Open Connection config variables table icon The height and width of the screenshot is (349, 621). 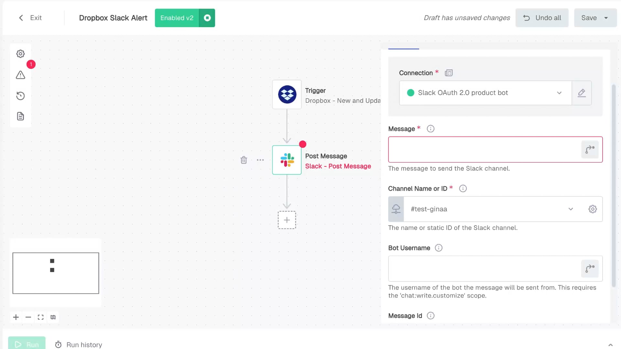click(x=449, y=73)
